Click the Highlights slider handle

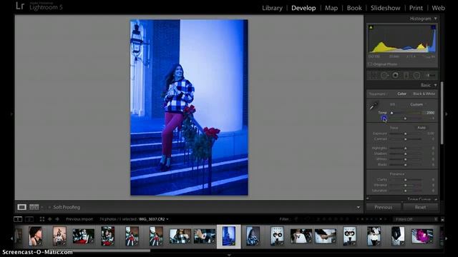tap(406, 148)
